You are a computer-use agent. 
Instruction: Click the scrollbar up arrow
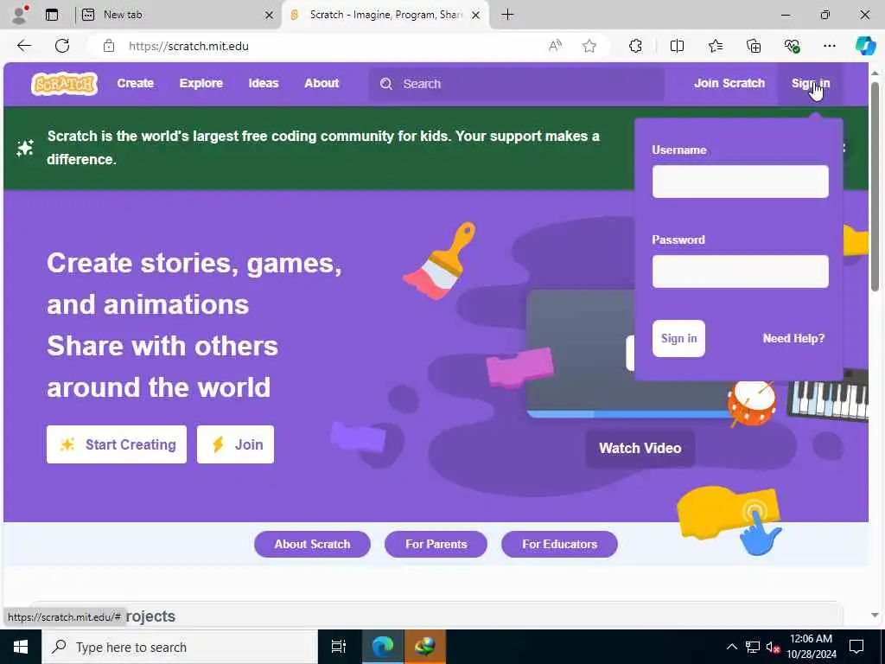point(875,73)
